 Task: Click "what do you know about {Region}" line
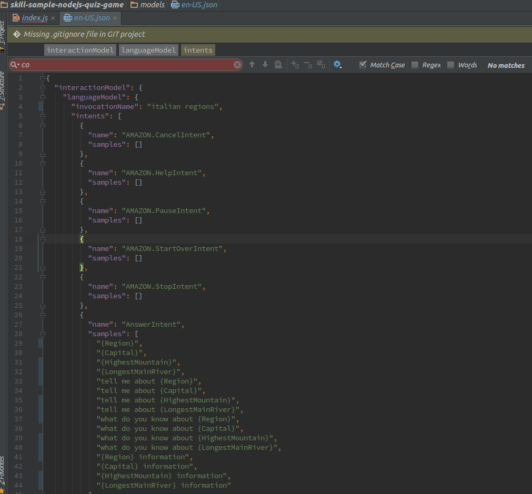click(x=166, y=419)
